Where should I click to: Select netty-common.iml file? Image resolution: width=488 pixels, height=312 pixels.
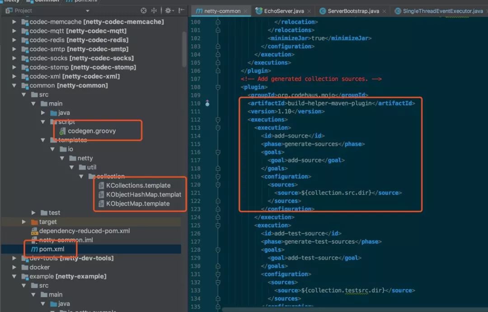[62, 240]
